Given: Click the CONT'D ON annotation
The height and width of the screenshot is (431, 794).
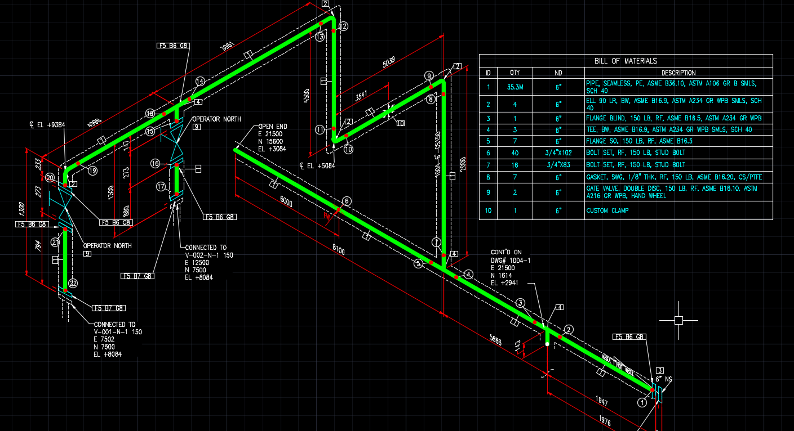Looking at the screenshot, I should (x=507, y=253).
